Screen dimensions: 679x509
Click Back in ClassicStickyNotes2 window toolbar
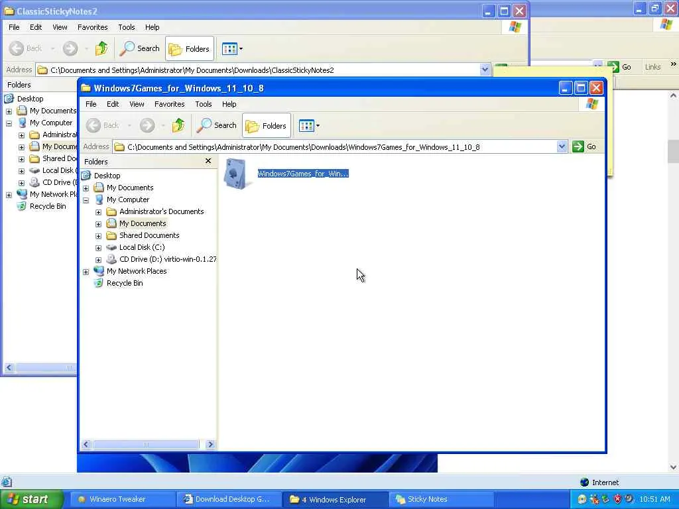tap(26, 48)
